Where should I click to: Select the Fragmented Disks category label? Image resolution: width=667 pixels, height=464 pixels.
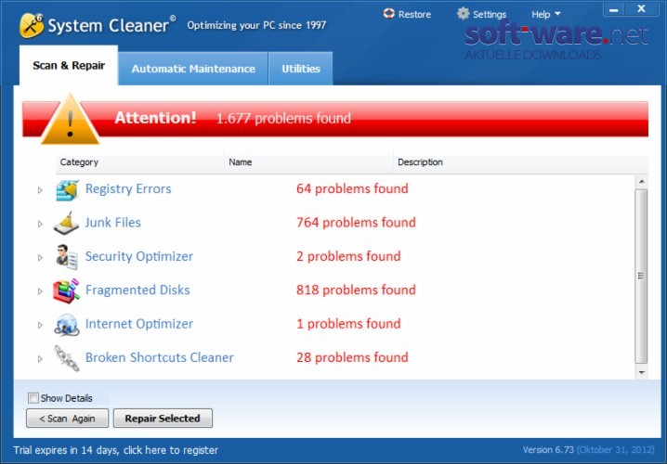point(137,290)
